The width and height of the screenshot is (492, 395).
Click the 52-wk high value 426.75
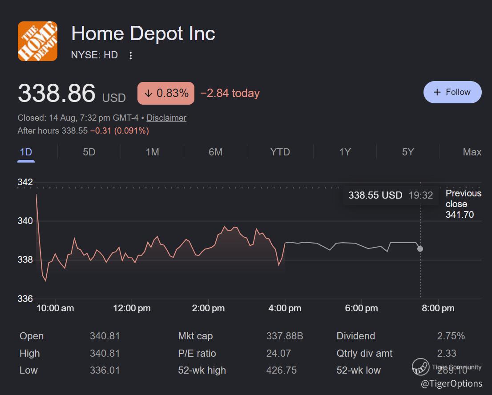[x=282, y=370]
